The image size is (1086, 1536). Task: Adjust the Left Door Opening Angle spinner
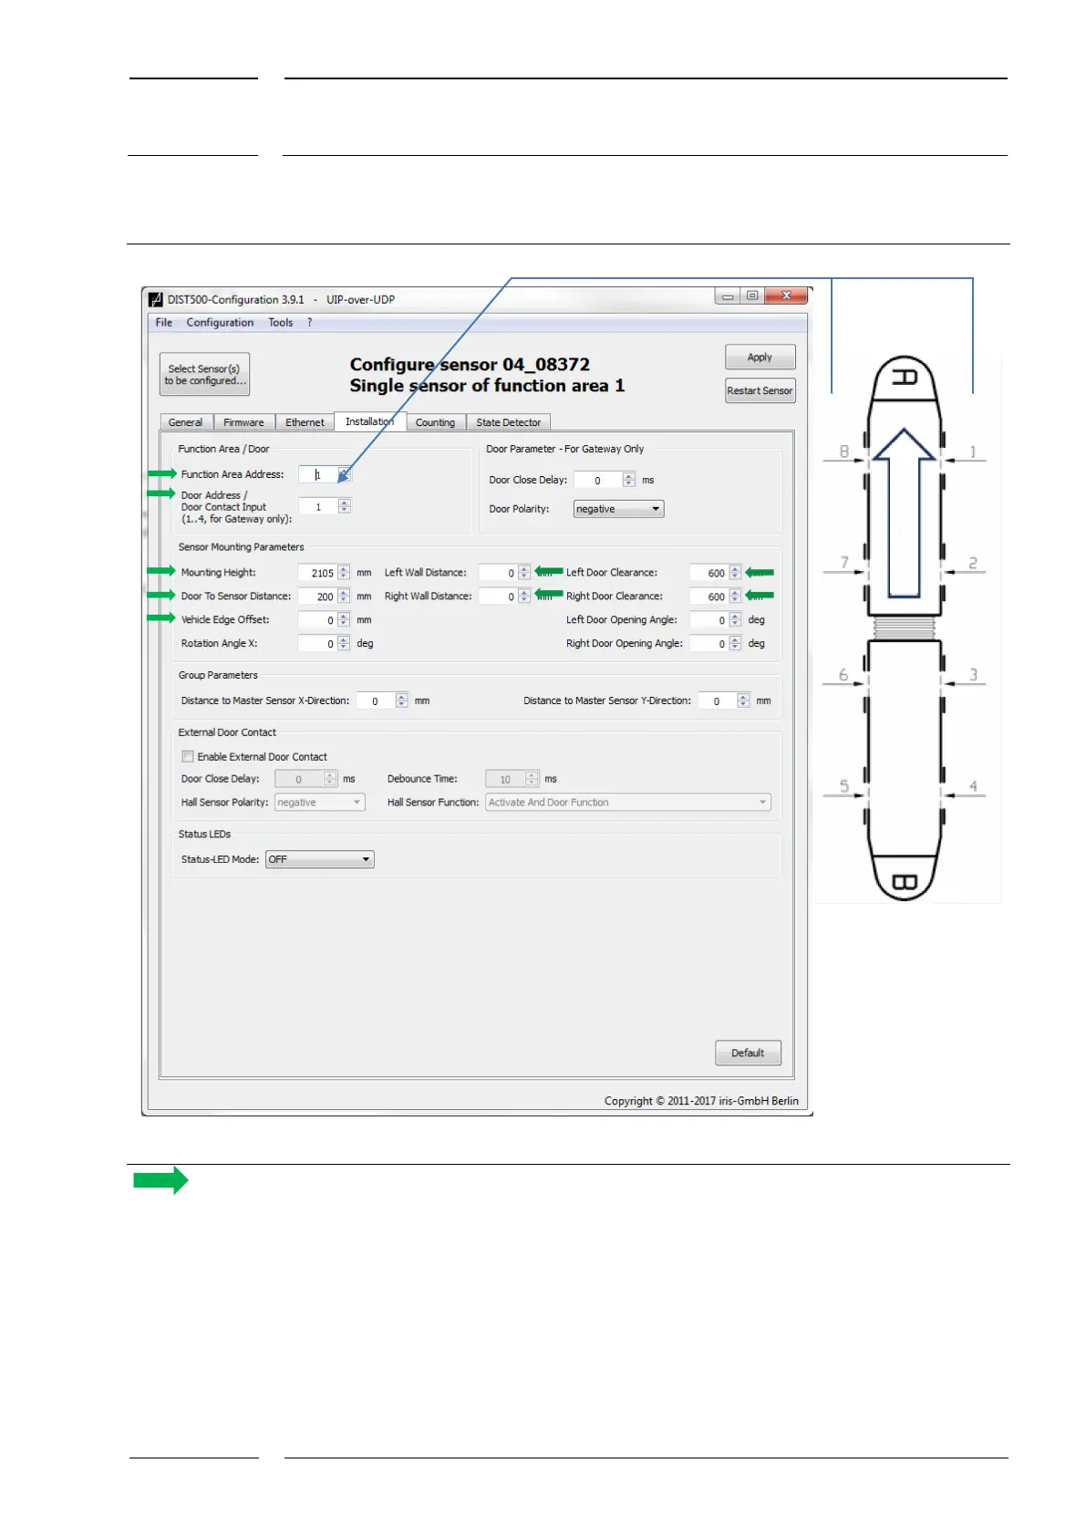[x=735, y=620]
